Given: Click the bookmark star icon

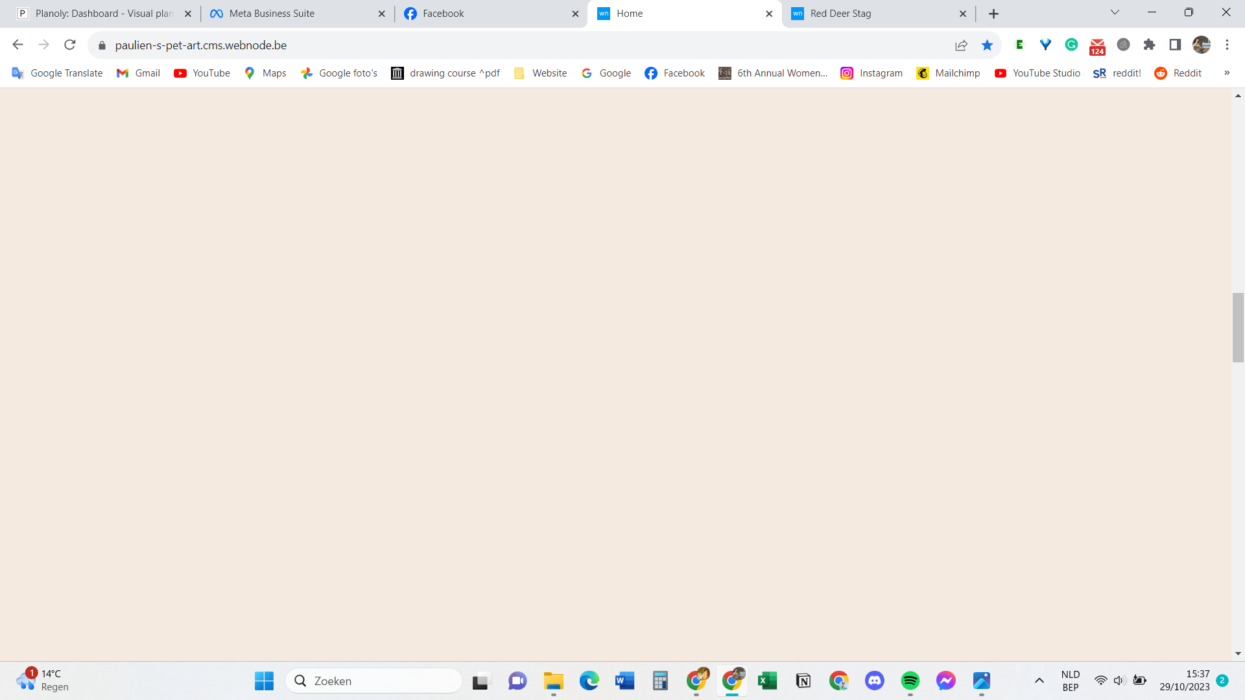Looking at the screenshot, I should click(x=987, y=45).
